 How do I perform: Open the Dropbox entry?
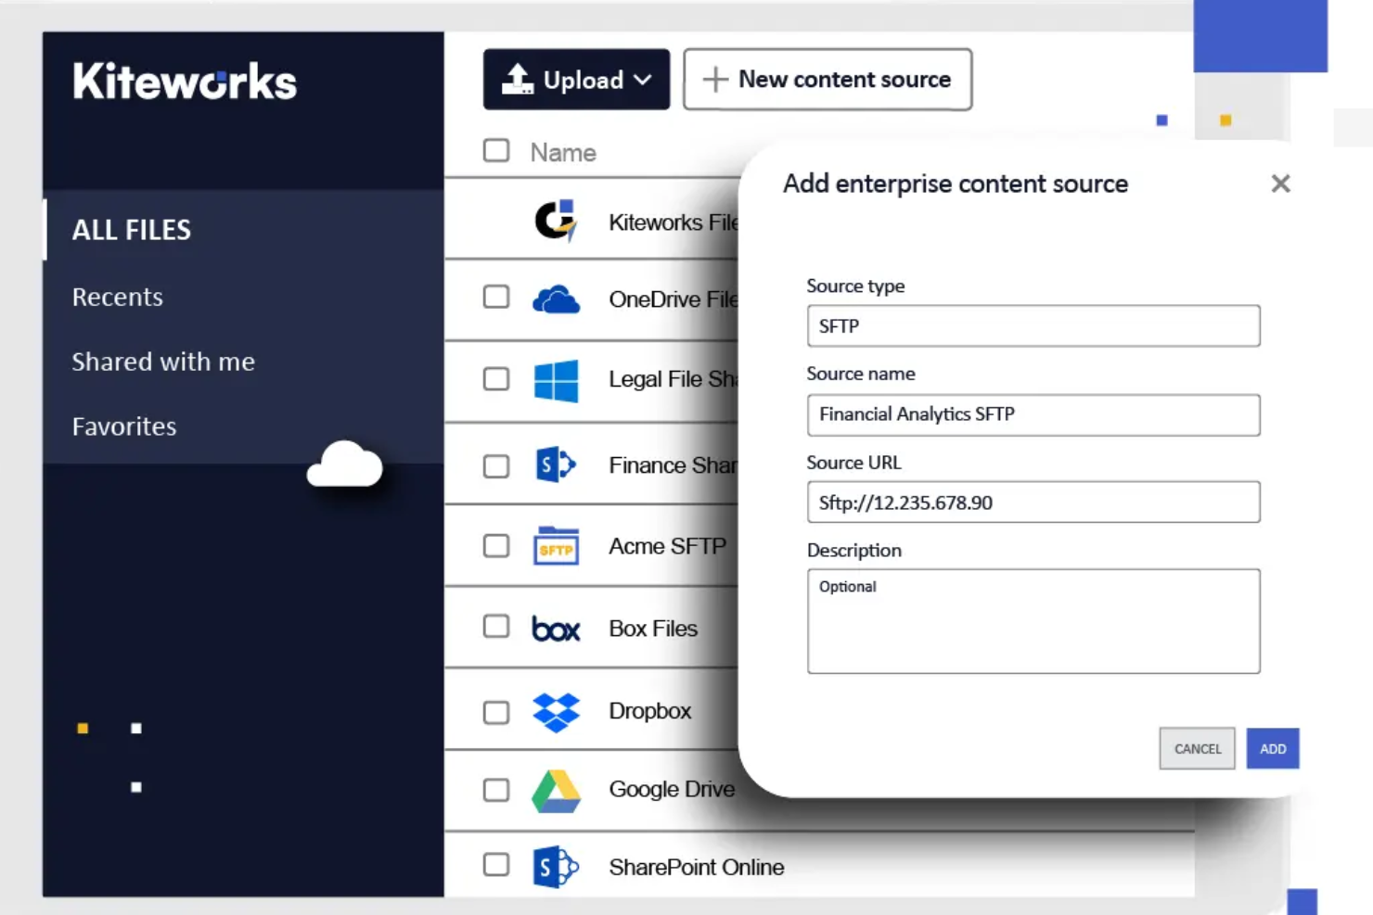(x=650, y=711)
